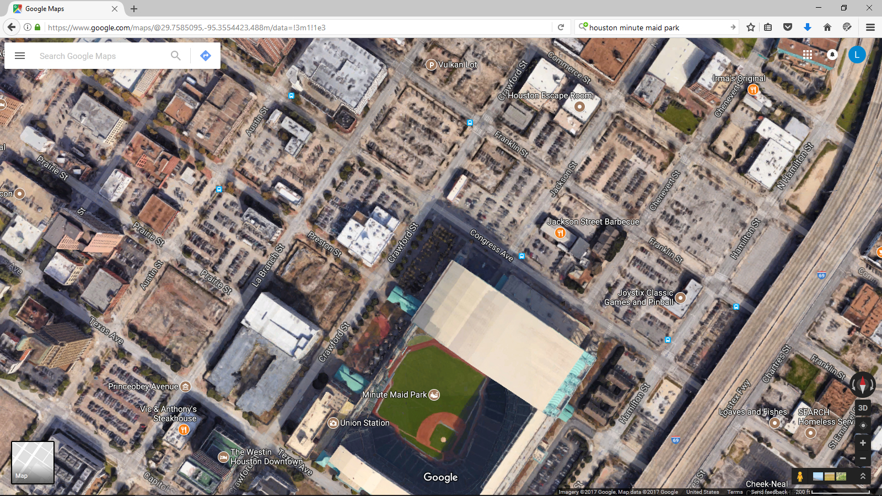Select the Jackson Street Barbecue restaurant pin

560,233
